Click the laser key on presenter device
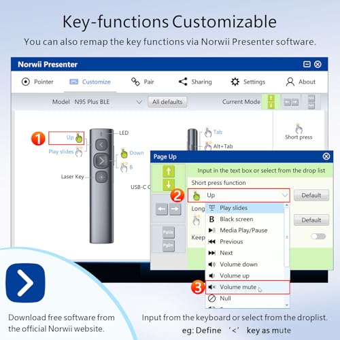 [101, 177]
